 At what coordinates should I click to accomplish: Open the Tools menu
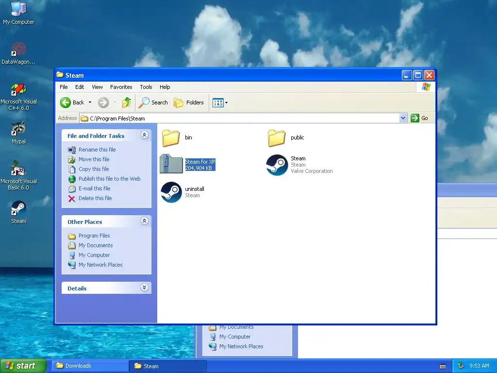click(x=146, y=87)
